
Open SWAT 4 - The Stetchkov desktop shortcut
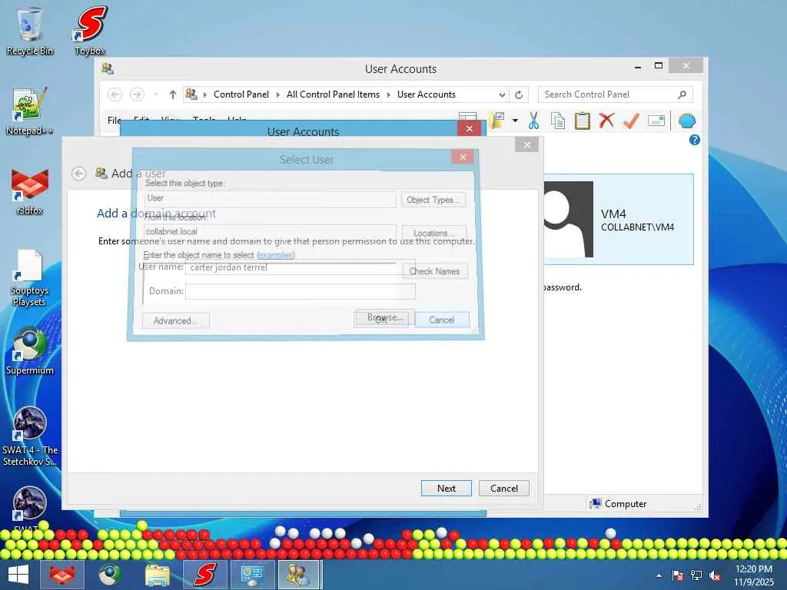(30, 436)
